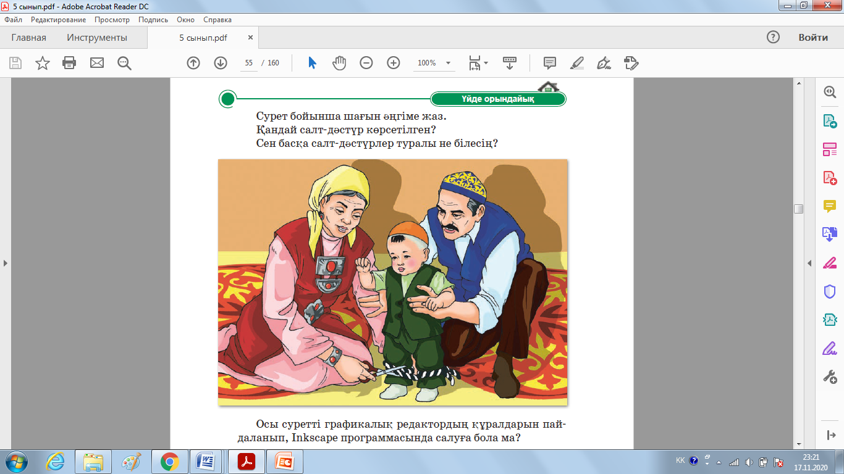The image size is (844, 474).
Task: Open the Find text magnifier tool
Action: (125, 63)
